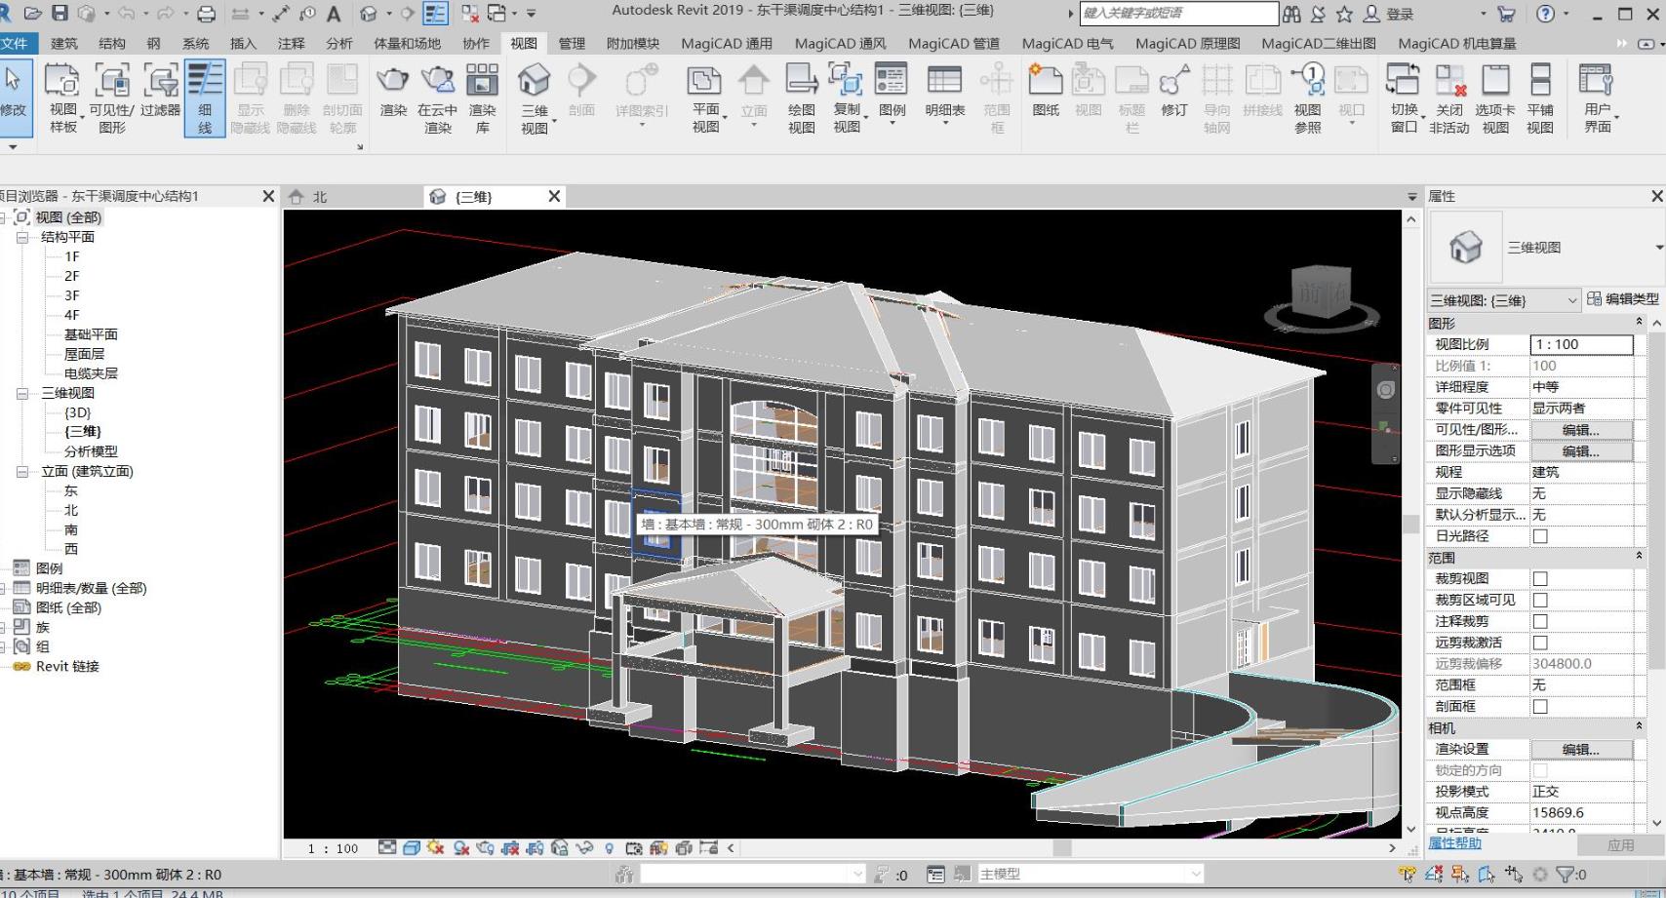This screenshot has width=1666, height=898.
Task: Click the 视图比例 1 : 100 field
Action: coord(1580,344)
